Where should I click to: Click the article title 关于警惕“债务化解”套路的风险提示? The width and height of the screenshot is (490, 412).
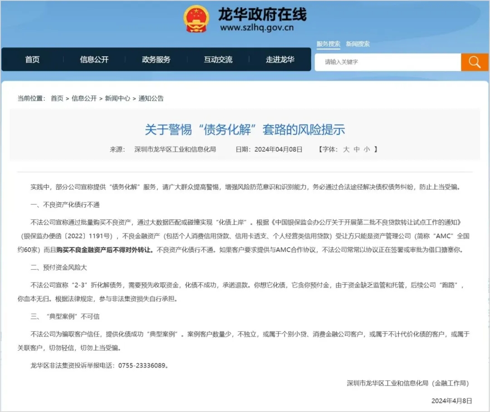[245, 129]
